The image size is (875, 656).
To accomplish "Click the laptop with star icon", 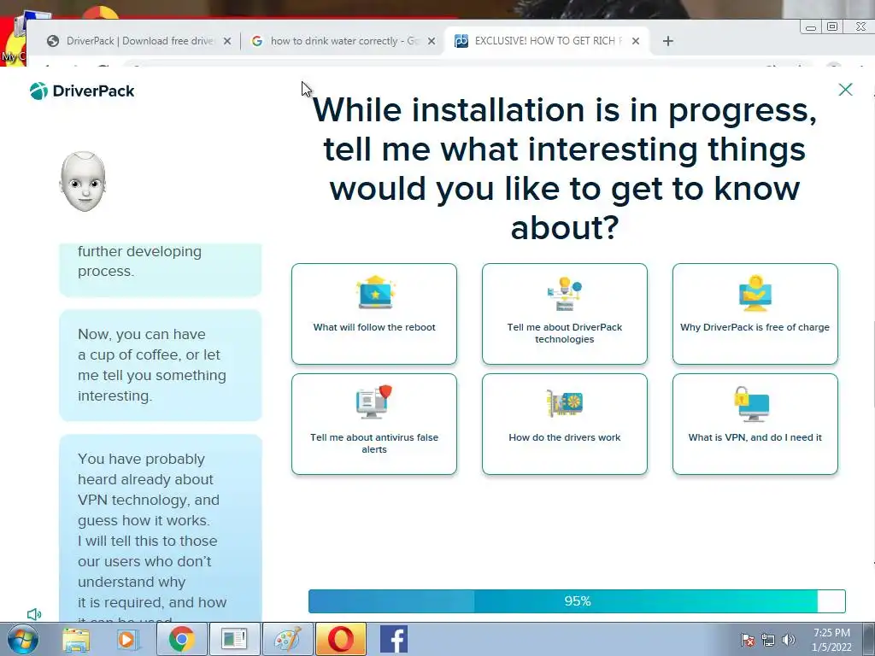I will point(376,292).
